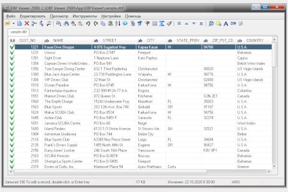288x192 pixels.
Task: Click the vertical scrollbar down arrow
Action: [274, 167]
